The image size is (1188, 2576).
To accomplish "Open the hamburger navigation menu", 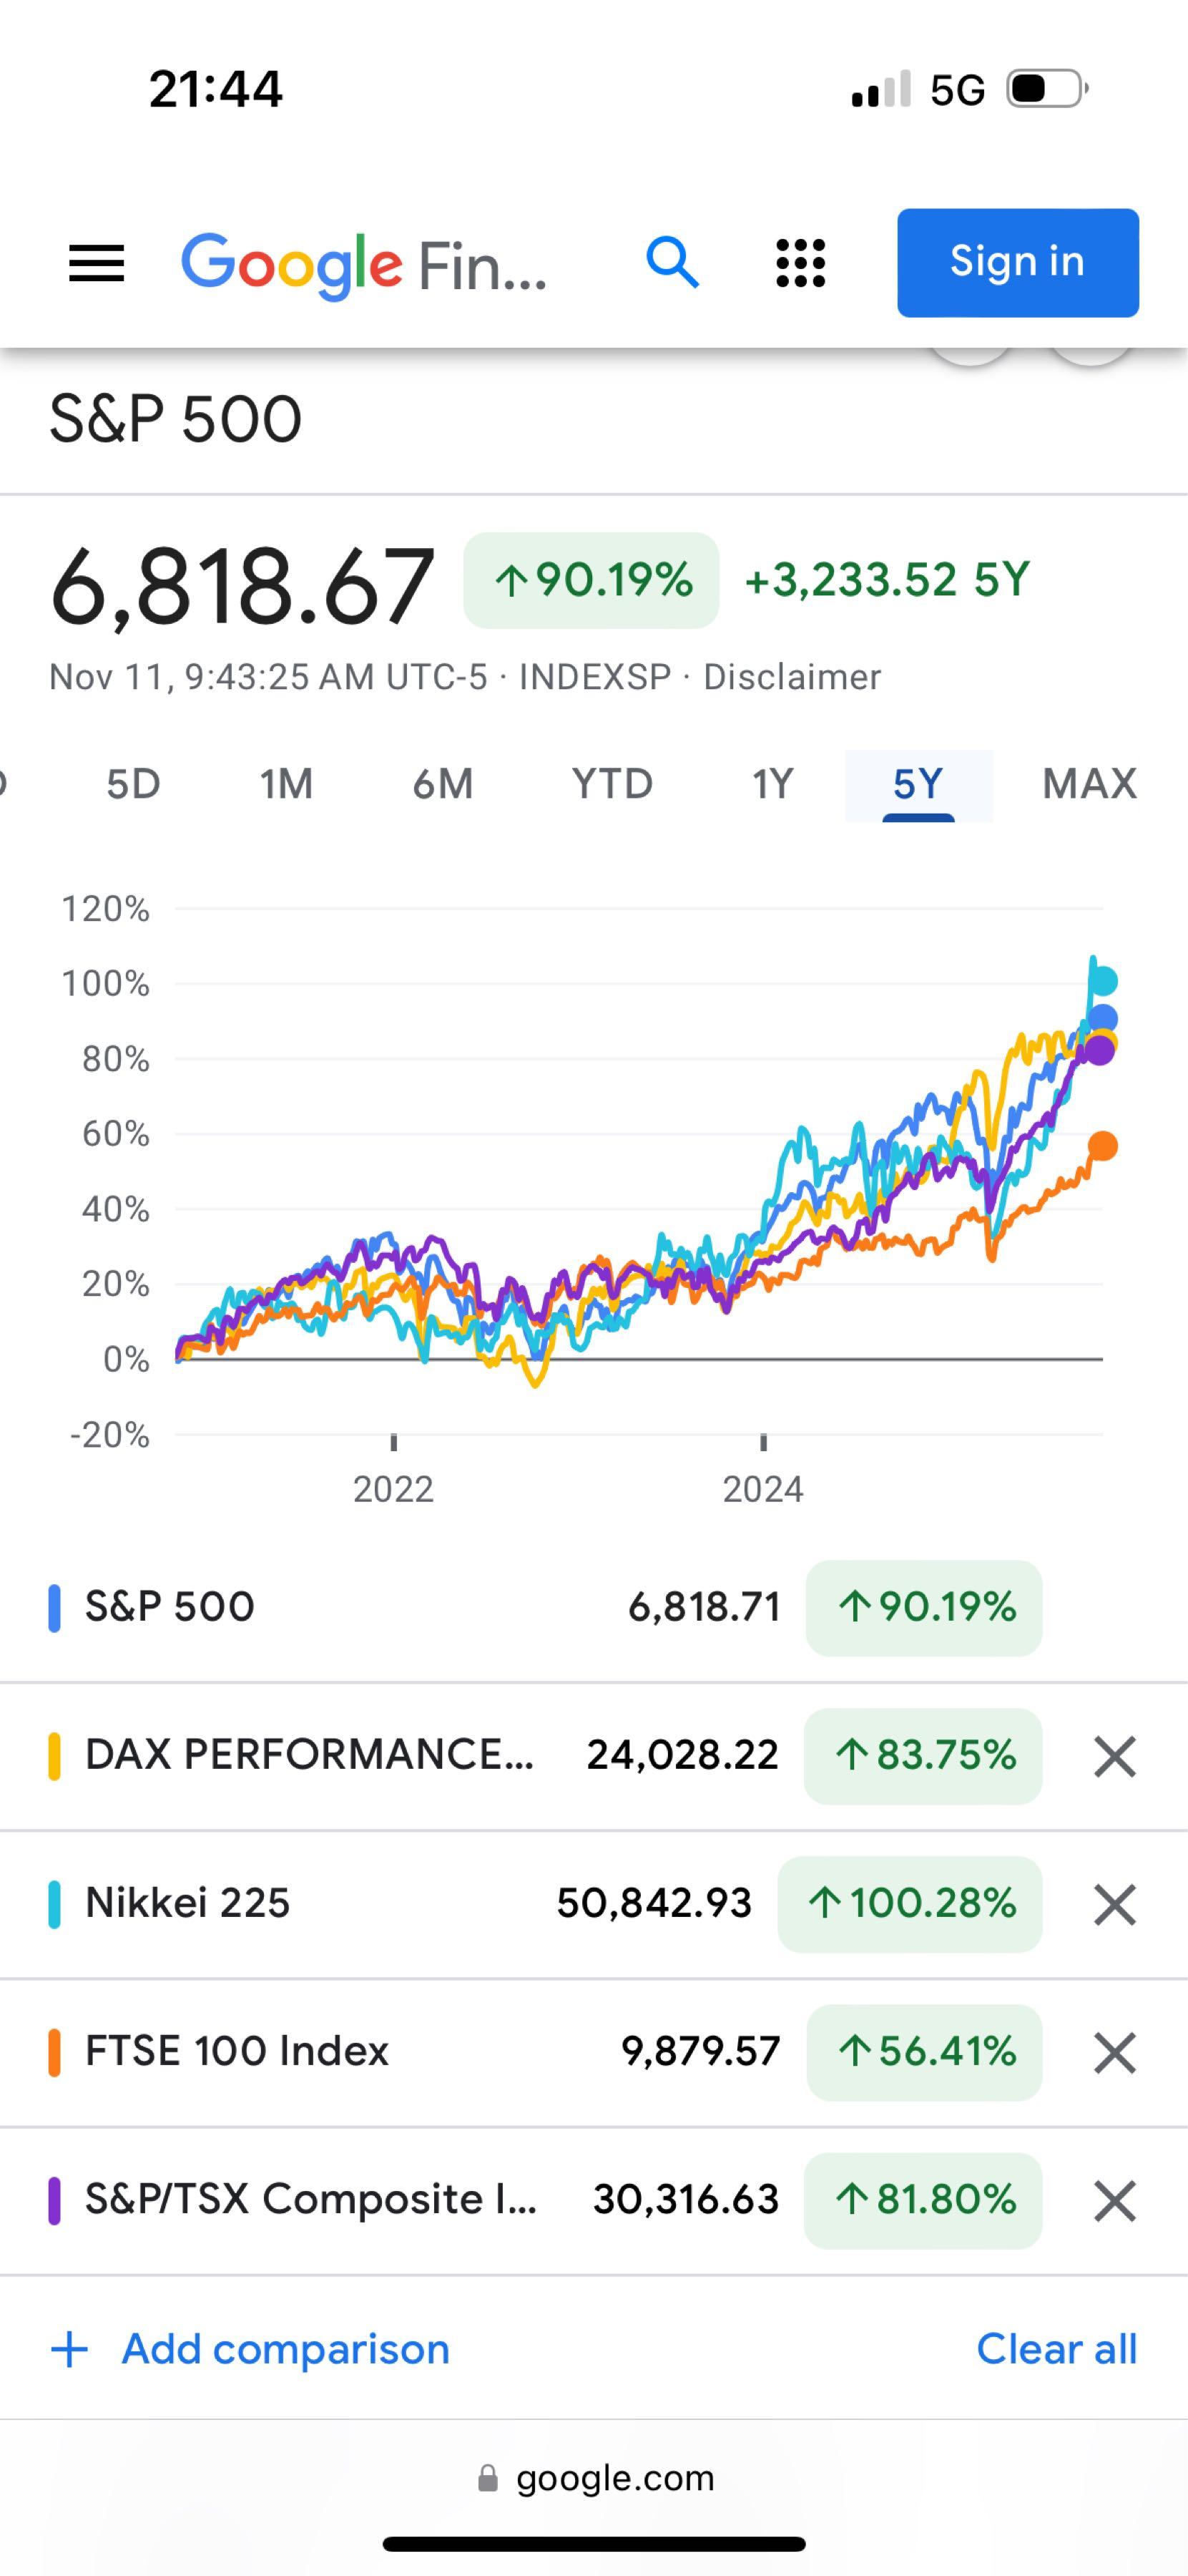I will 96,264.
